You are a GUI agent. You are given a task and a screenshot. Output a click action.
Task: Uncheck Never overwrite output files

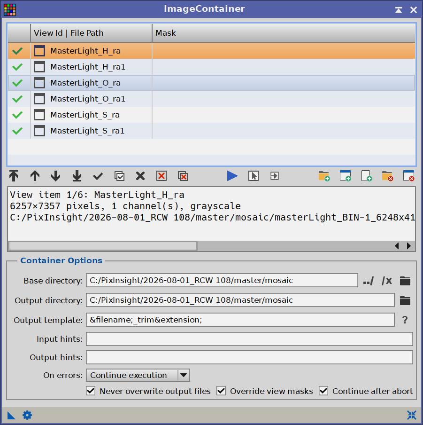pyautogui.click(x=91, y=391)
